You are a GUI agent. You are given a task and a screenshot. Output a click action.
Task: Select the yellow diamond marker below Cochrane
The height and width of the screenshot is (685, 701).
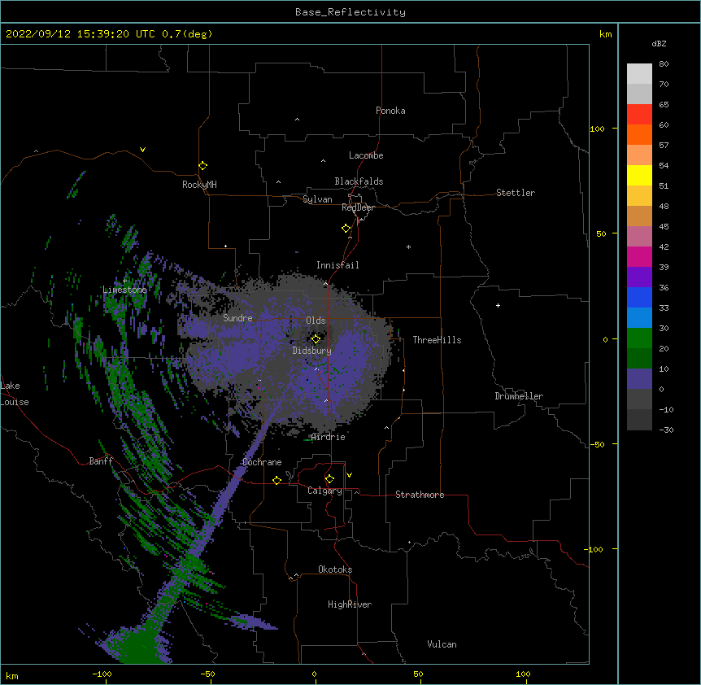[x=276, y=480]
